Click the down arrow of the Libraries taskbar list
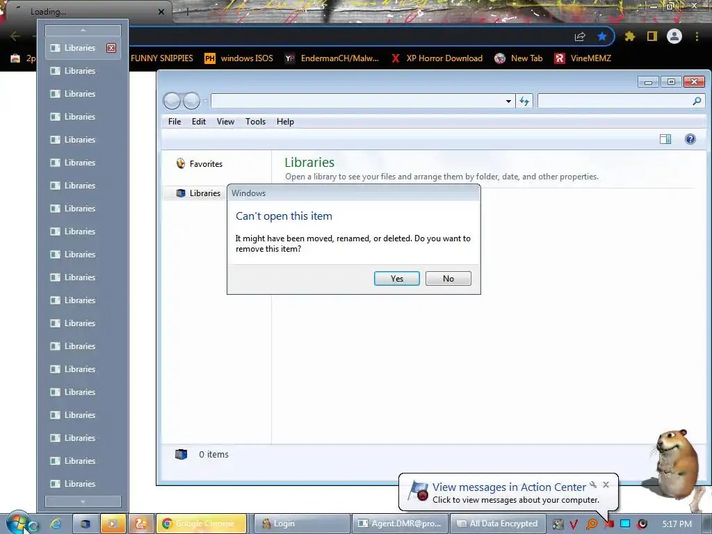Image resolution: width=712 pixels, height=534 pixels. click(83, 501)
